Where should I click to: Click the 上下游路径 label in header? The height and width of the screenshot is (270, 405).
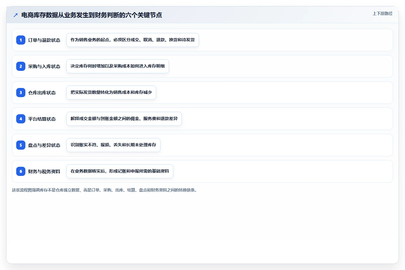(382, 13)
